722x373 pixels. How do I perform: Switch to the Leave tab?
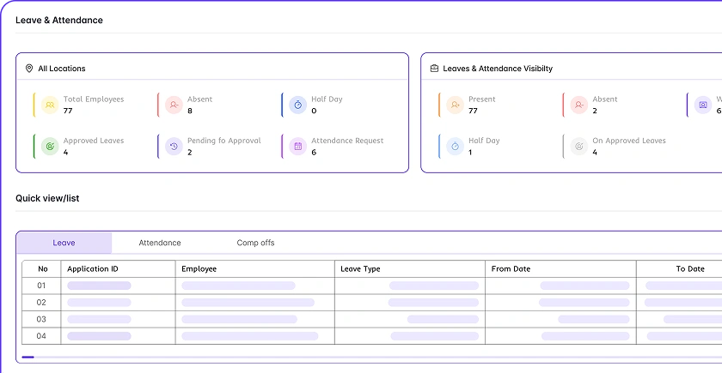pyautogui.click(x=64, y=243)
